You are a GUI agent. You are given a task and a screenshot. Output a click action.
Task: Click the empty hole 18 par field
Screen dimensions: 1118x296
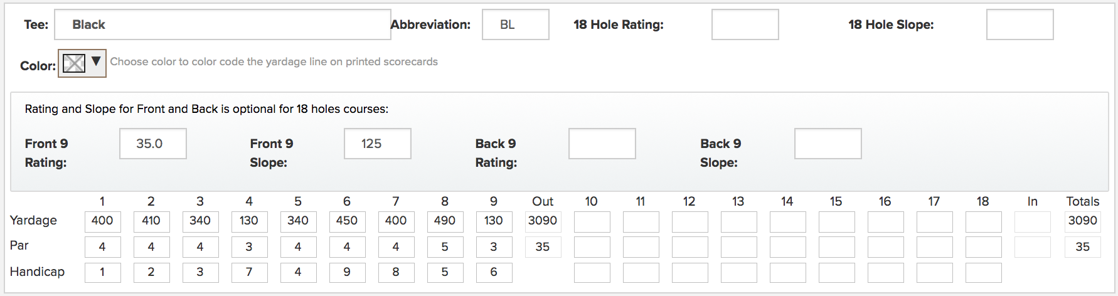click(x=983, y=247)
